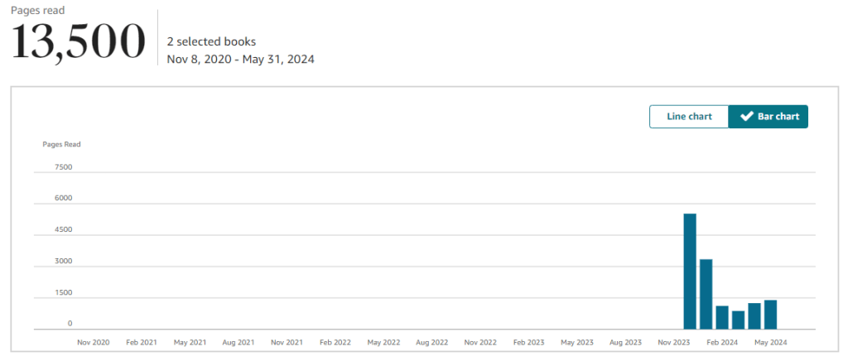Switch to the Line chart view
Screen dimensions: 848x361
point(689,117)
